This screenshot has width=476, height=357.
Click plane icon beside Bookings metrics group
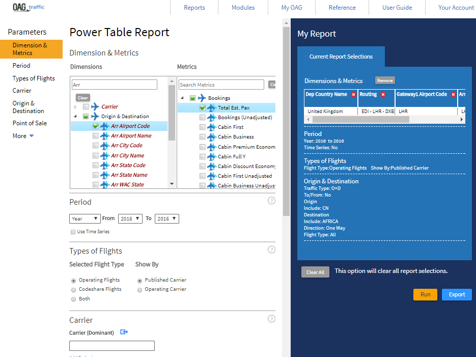(202, 98)
